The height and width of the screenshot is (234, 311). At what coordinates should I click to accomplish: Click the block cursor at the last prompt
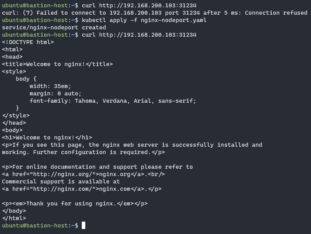pos(83,226)
